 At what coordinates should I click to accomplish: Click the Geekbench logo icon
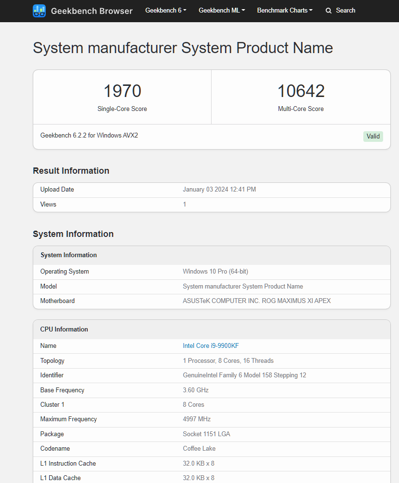40,11
